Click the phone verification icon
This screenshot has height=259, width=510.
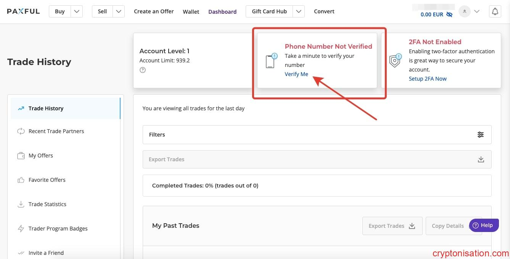click(x=271, y=61)
